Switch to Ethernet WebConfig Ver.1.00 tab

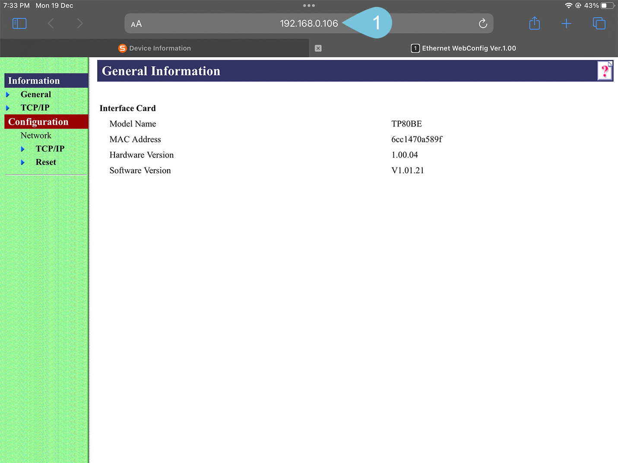(x=464, y=48)
